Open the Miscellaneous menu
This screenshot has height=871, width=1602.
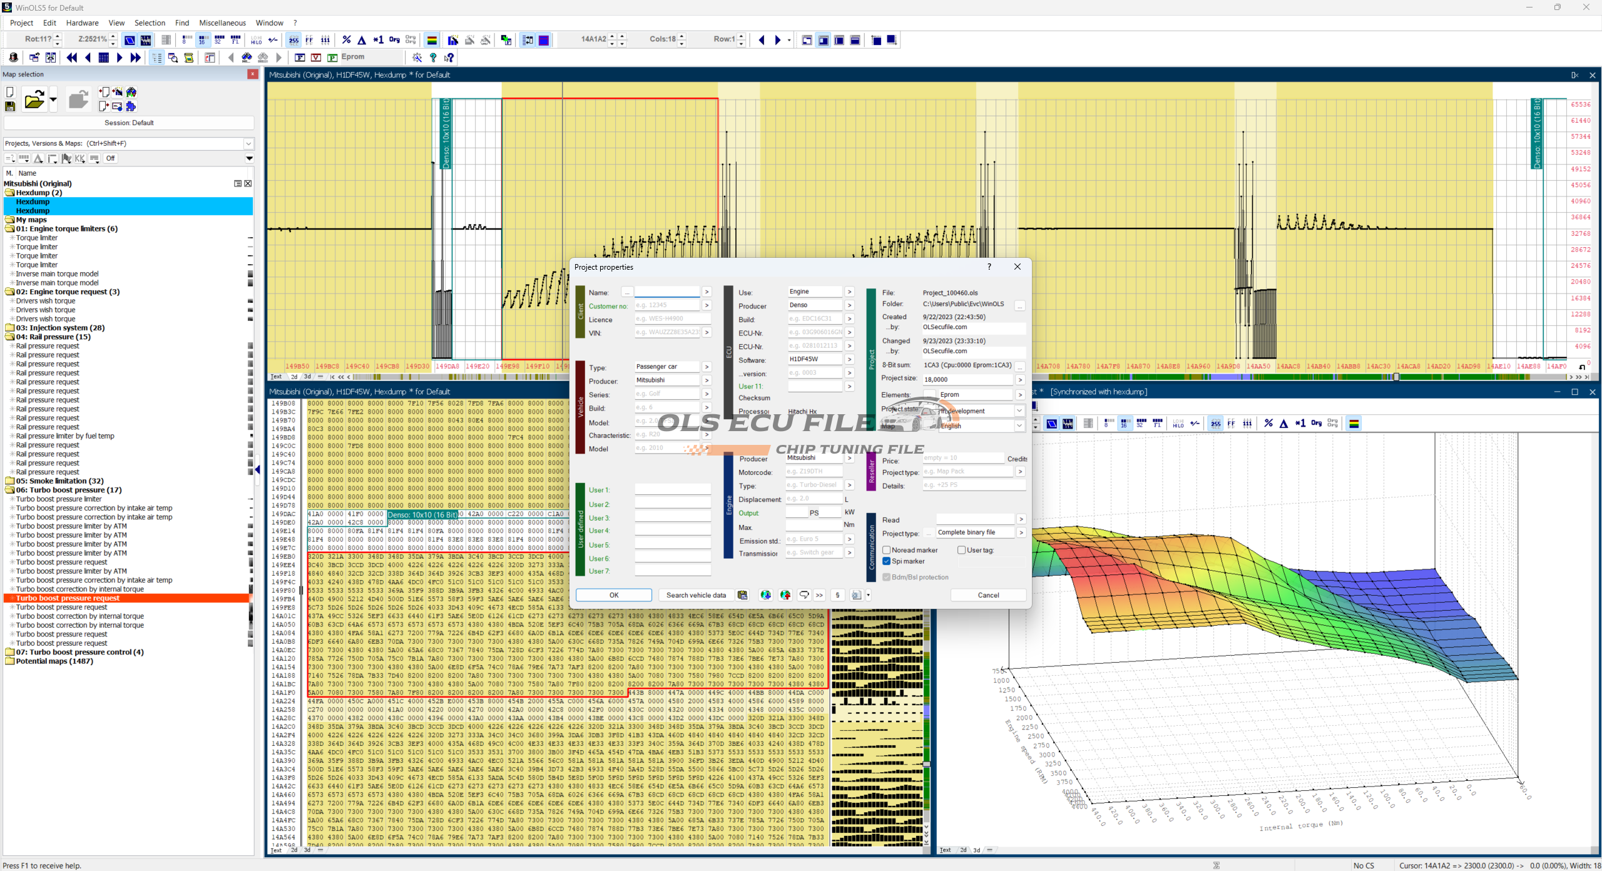point(222,23)
